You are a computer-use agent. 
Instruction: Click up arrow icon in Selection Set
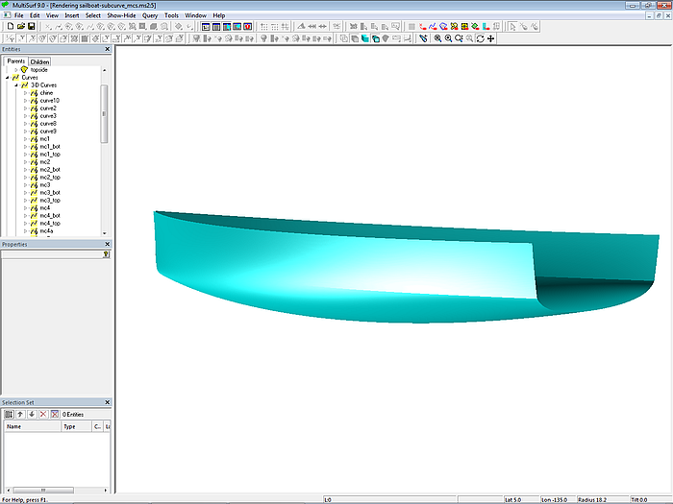point(20,414)
